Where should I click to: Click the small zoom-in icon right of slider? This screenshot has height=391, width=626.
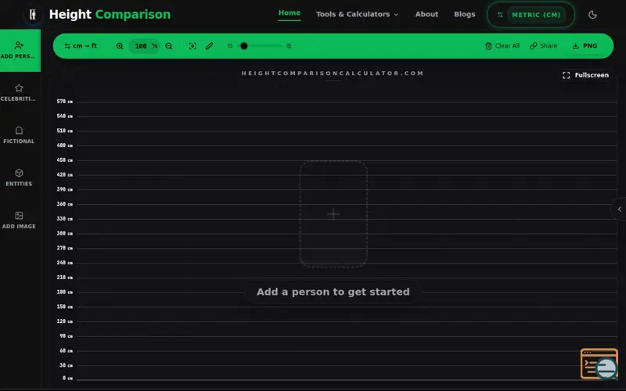click(x=289, y=46)
